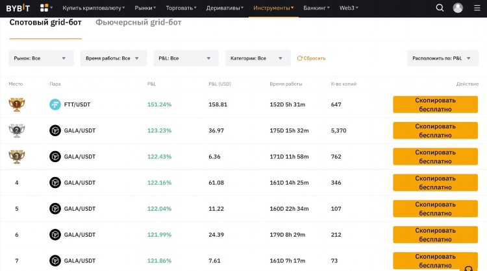Click the 123.23% P&L value
Viewport: 487px width, 271px height.
point(159,130)
